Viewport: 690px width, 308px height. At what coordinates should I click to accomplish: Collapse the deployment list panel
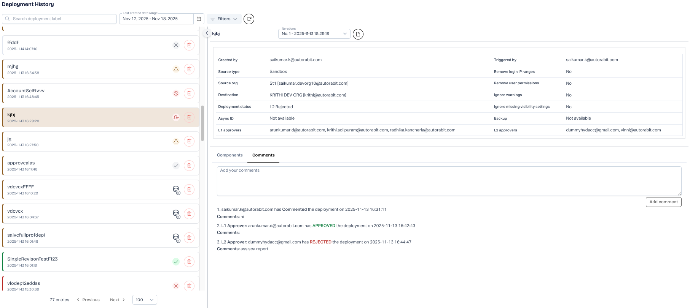[207, 33]
